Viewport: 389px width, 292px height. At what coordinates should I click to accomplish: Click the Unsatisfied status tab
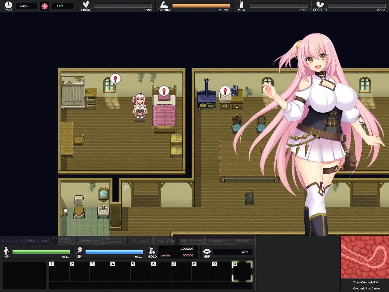tap(12, 241)
